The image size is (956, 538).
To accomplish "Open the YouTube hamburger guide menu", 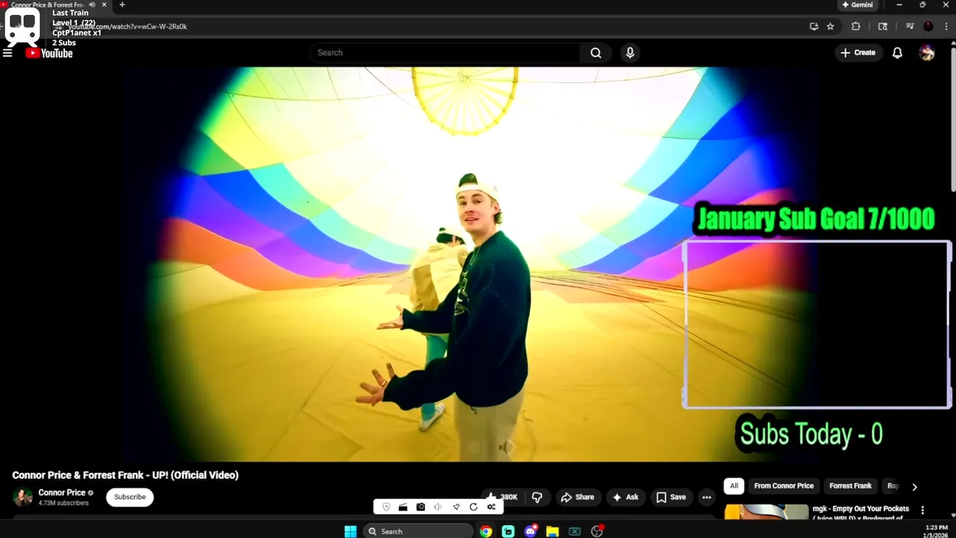I will [7, 53].
